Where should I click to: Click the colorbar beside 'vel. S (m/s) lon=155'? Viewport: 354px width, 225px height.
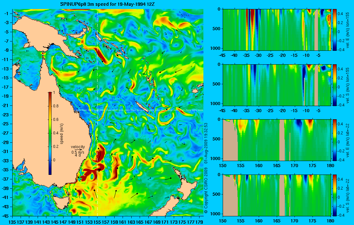(335, 85)
